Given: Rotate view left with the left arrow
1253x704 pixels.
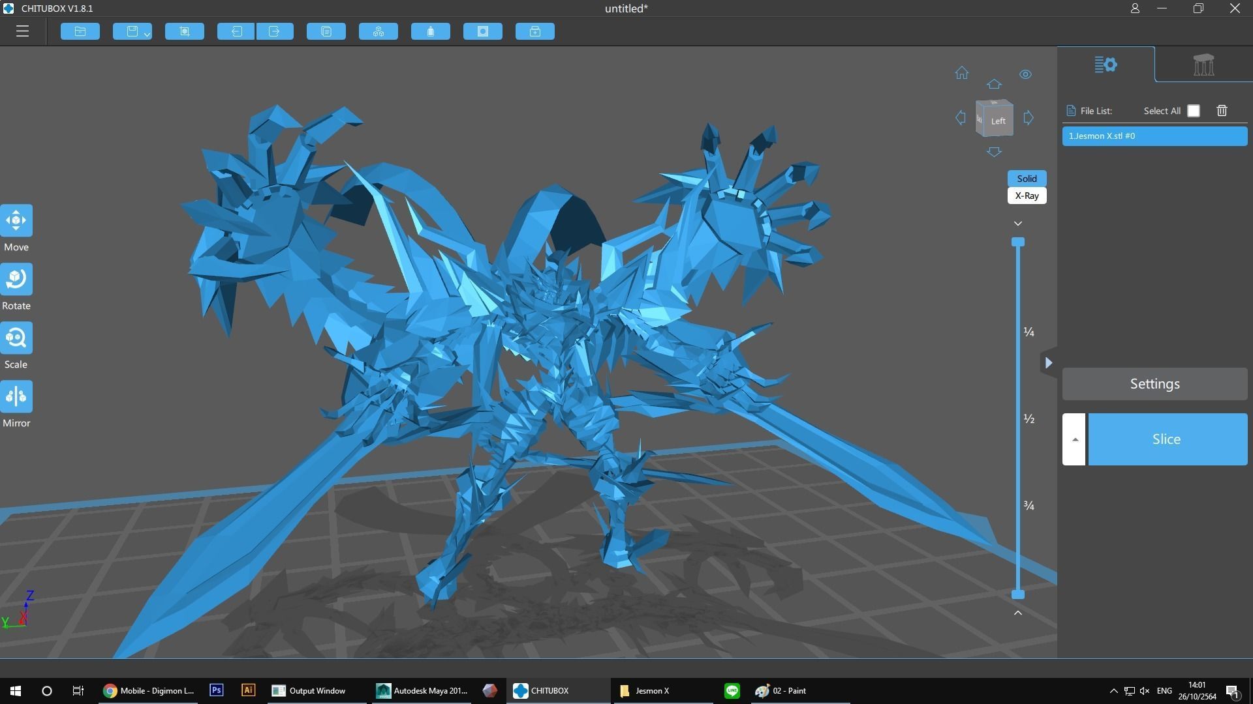Looking at the screenshot, I should [961, 118].
